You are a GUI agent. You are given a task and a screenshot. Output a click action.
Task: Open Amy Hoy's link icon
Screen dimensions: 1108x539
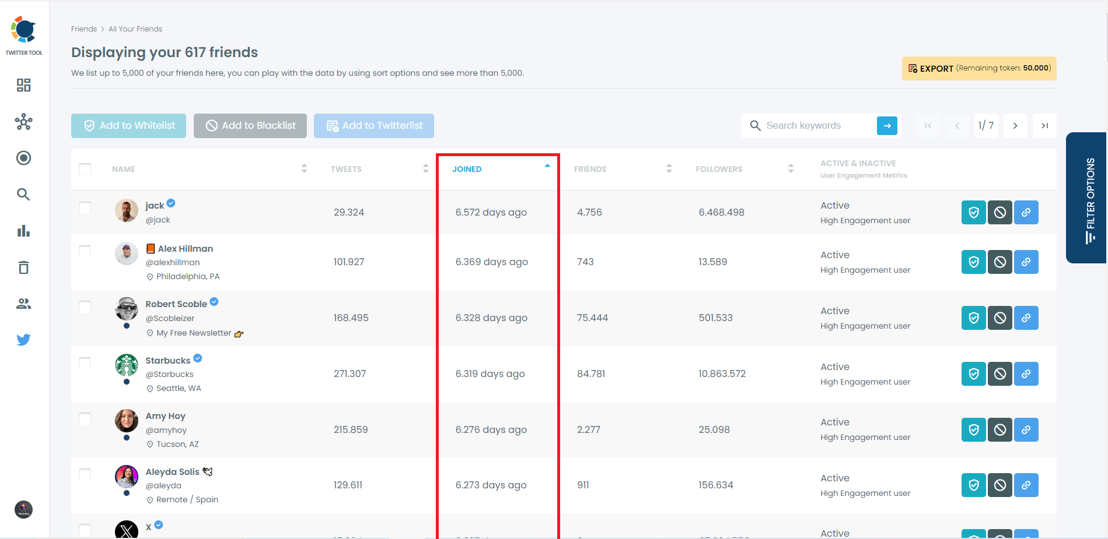(x=1026, y=430)
